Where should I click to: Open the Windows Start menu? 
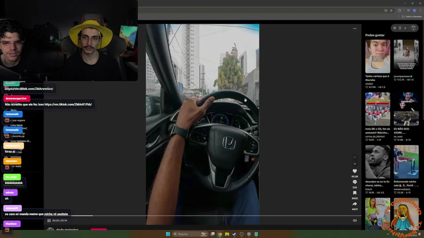tap(168, 234)
